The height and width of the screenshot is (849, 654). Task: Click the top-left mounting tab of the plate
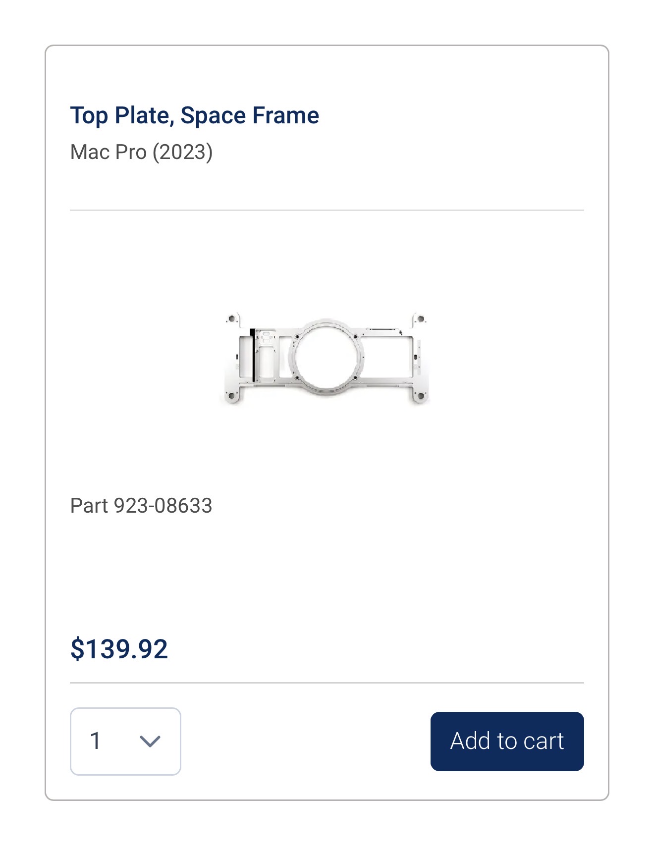(x=232, y=319)
